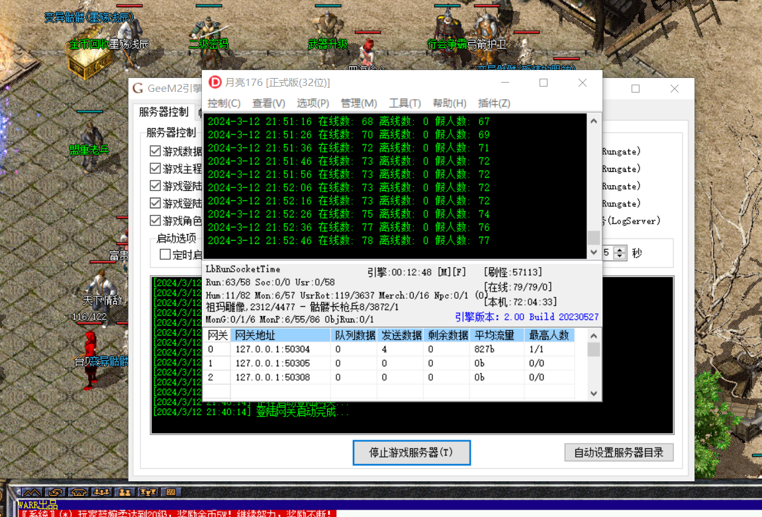Toggle the 游戏主程 server checkbox
Screen dimensions: 762x517
point(156,169)
